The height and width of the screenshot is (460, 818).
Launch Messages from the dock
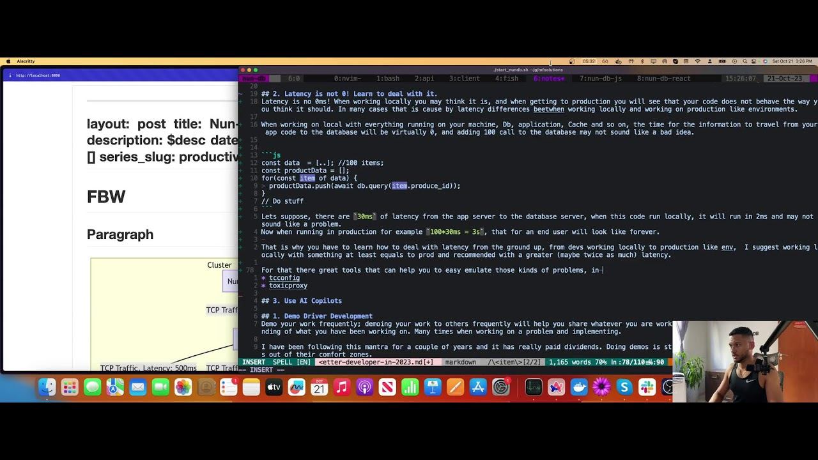(x=93, y=387)
